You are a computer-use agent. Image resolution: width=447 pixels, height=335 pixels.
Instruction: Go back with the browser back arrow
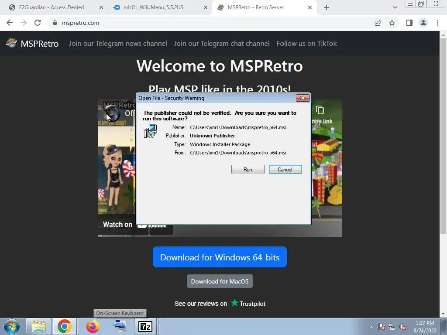coord(10,23)
